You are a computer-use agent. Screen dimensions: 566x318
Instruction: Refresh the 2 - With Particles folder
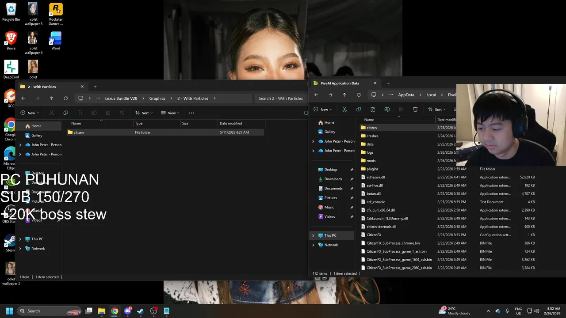[x=65, y=98]
